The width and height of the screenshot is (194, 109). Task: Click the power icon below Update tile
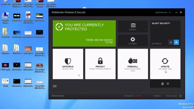coord(162,84)
